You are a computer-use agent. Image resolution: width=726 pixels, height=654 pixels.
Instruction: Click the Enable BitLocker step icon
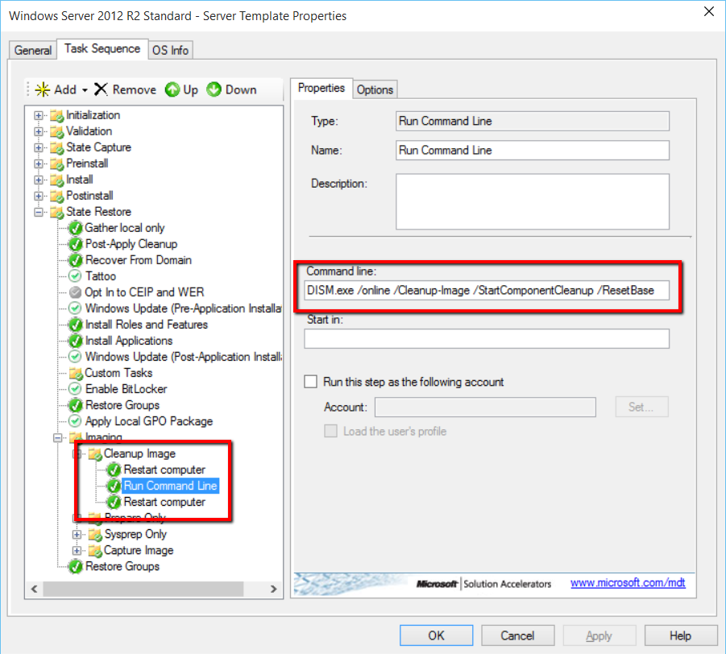click(75, 389)
